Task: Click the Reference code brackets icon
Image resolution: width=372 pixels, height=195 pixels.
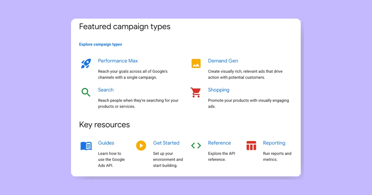Action: 196,145
